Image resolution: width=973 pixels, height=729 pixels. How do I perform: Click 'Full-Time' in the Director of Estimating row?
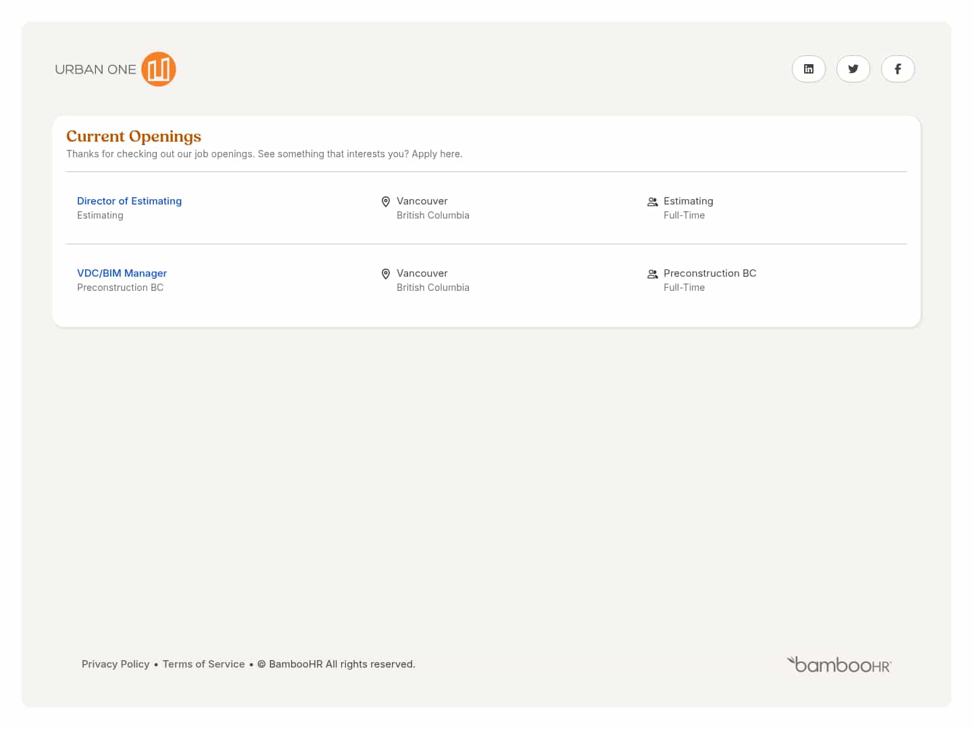pos(684,215)
